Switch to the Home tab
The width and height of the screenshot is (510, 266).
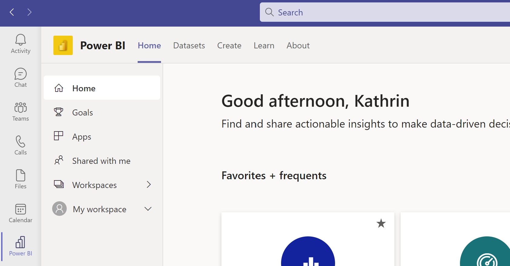tap(149, 45)
